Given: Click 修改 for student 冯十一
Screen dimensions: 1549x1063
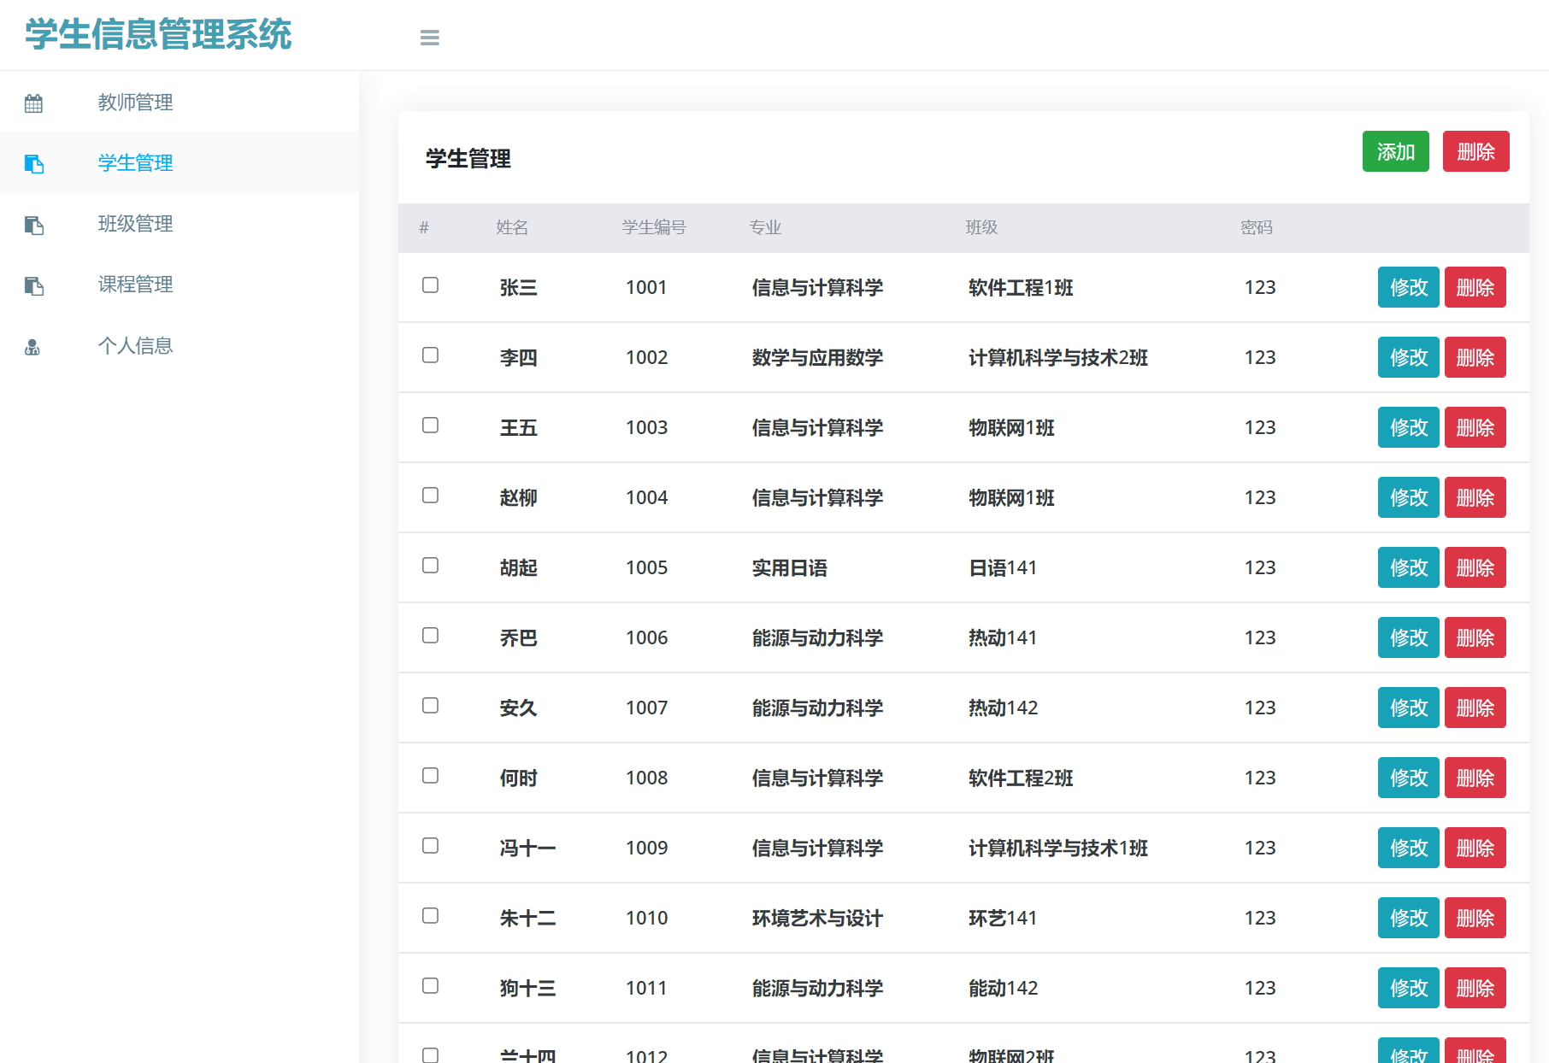Looking at the screenshot, I should tap(1407, 847).
